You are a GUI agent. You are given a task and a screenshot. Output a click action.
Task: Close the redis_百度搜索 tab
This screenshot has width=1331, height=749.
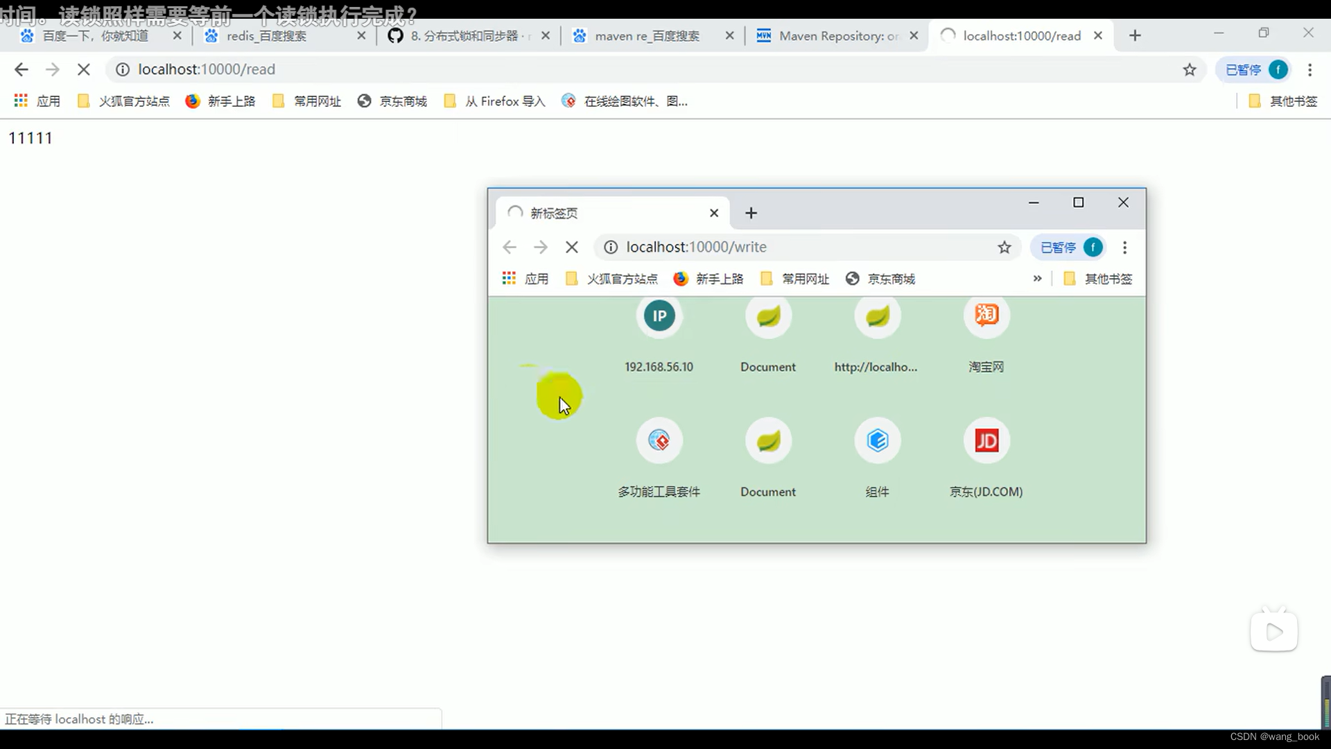[x=361, y=35]
